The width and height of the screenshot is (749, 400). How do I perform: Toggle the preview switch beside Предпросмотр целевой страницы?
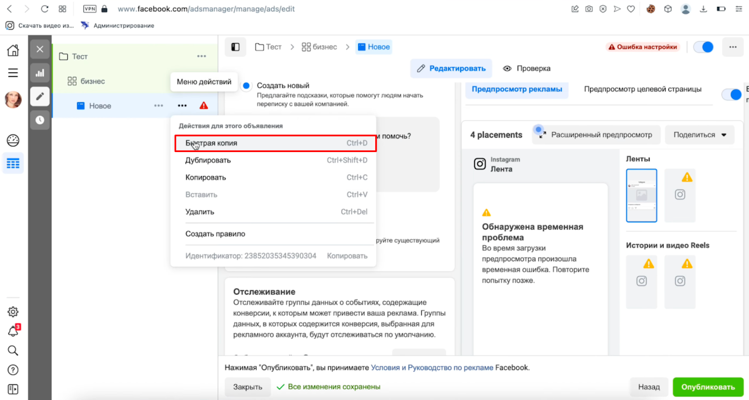click(732, 95)
